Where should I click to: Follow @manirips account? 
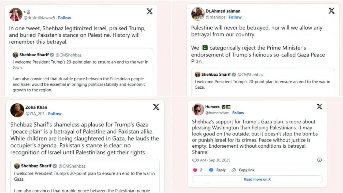pos(235,17)
